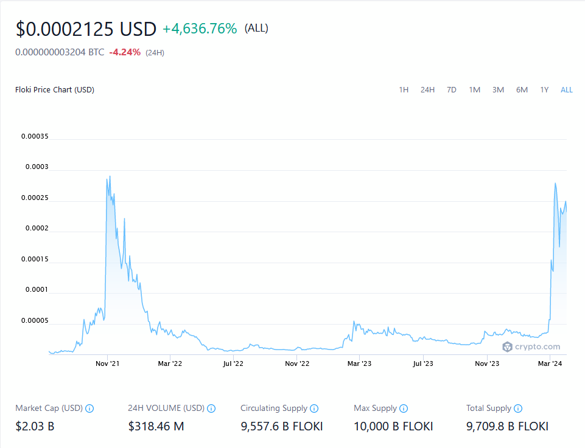
Task: Click the Total Supply info icon
Action: pyautogui.click(x=518, y=408)
